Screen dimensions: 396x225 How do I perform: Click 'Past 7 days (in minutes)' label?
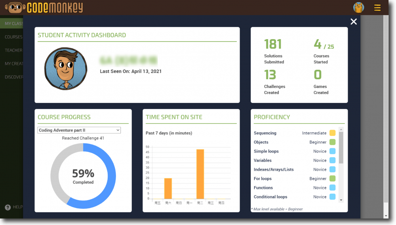169,133
